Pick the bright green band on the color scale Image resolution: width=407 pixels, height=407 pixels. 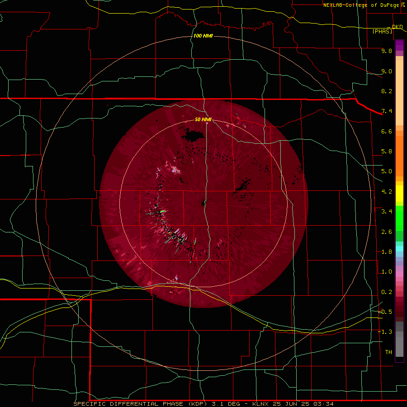tap(399, 218)
